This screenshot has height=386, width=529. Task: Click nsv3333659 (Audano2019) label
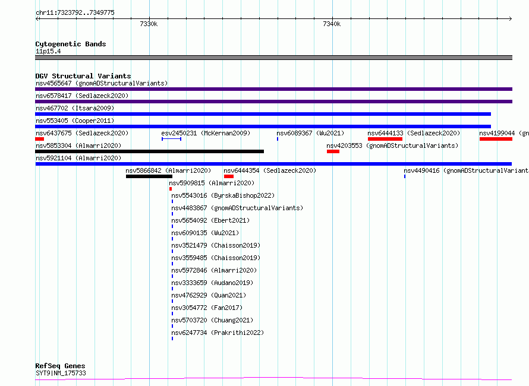click(212, 283)
